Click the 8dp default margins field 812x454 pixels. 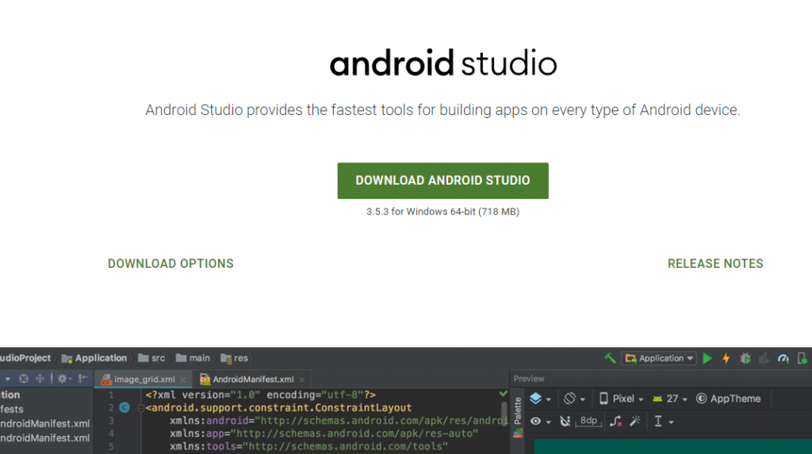coord(589,421)
